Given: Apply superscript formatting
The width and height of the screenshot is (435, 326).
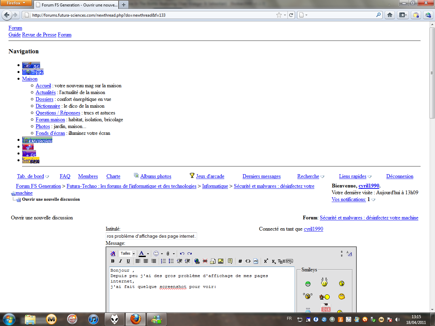Looking at the screenshot, I should click(x=266, y=261).
